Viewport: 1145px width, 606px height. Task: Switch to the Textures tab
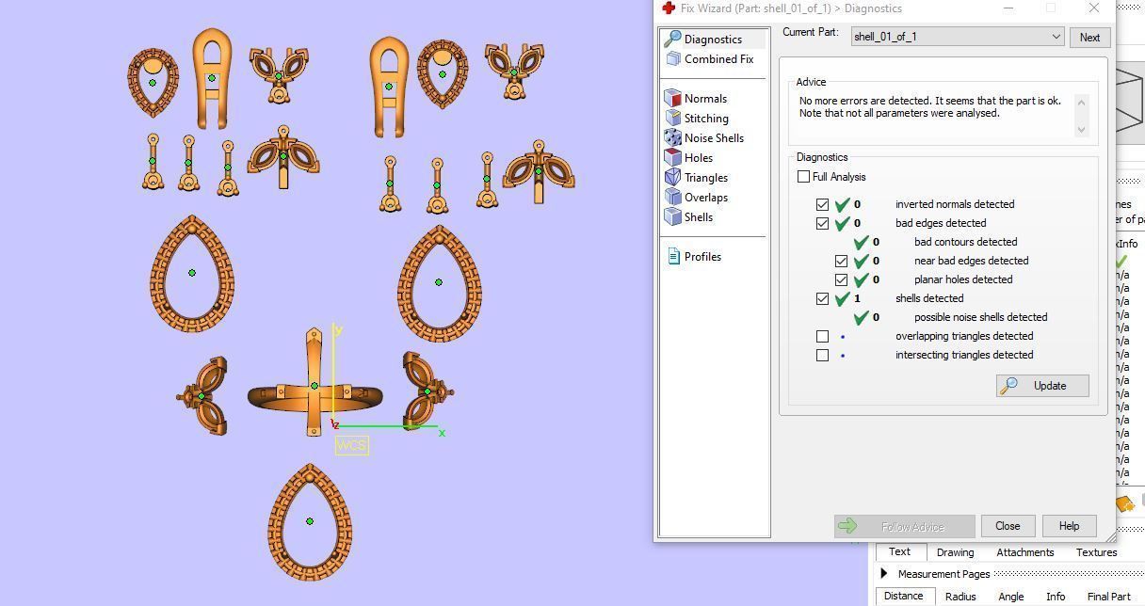pyautogui.click(x=1096, y=552)
